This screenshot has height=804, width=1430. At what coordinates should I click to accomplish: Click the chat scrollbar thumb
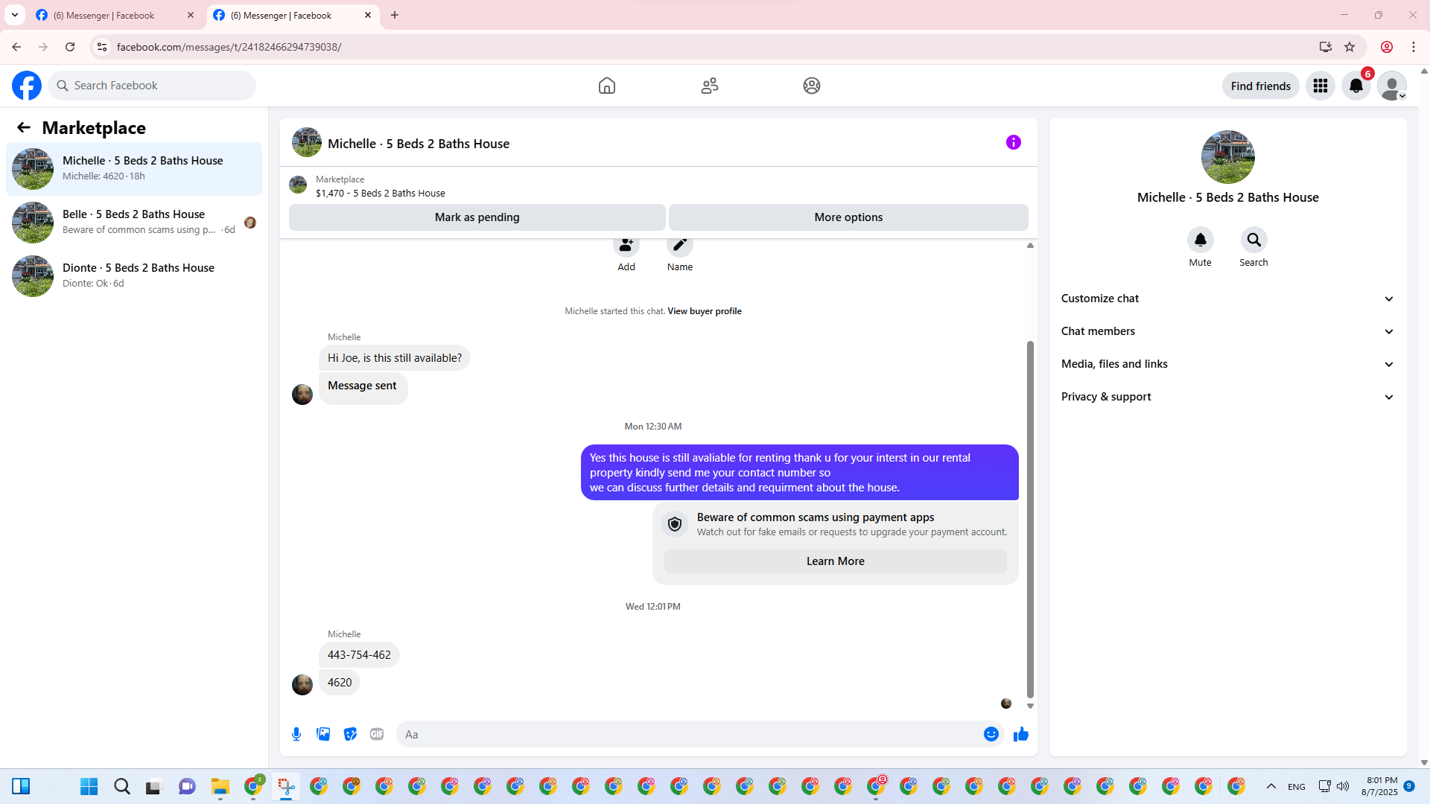pyautogui.click(x=1030, y=520)
